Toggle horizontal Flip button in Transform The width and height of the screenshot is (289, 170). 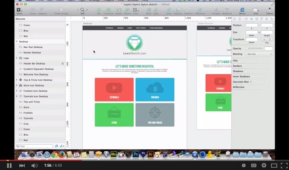[x=264, y=39]
